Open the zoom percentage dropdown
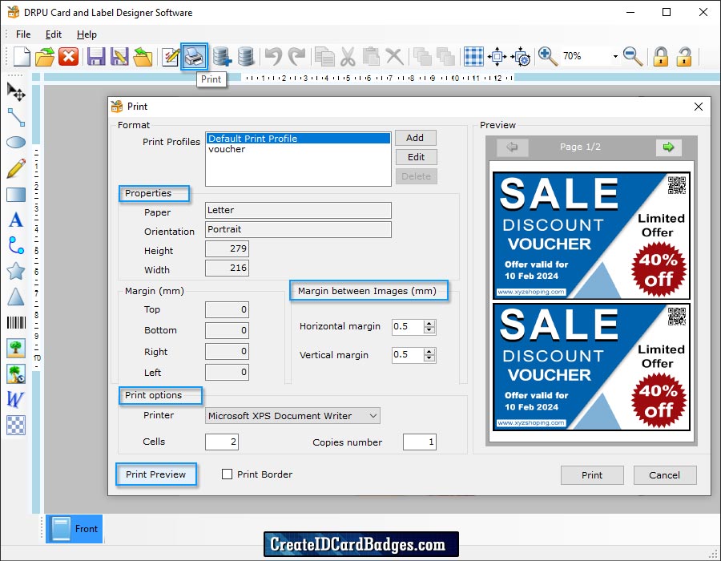The height and width of the screenshot is (561, 721). [x=614, y=57]
